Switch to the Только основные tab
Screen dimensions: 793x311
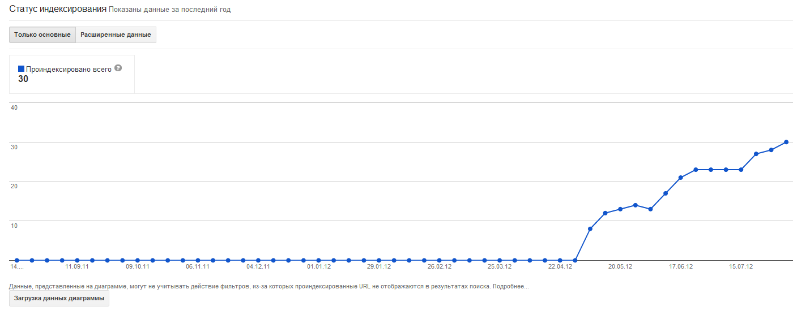coord(42,34)
